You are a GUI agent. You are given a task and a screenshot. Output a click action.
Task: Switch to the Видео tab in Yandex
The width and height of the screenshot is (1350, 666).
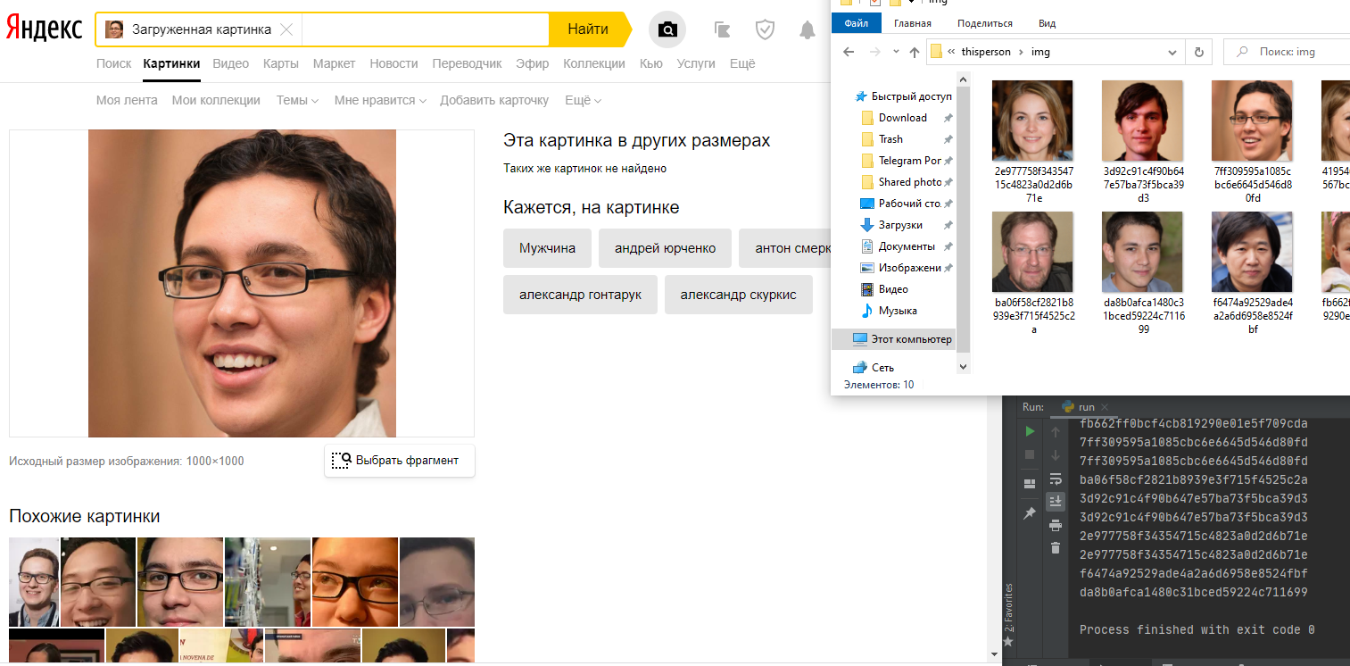pos(231,63)
